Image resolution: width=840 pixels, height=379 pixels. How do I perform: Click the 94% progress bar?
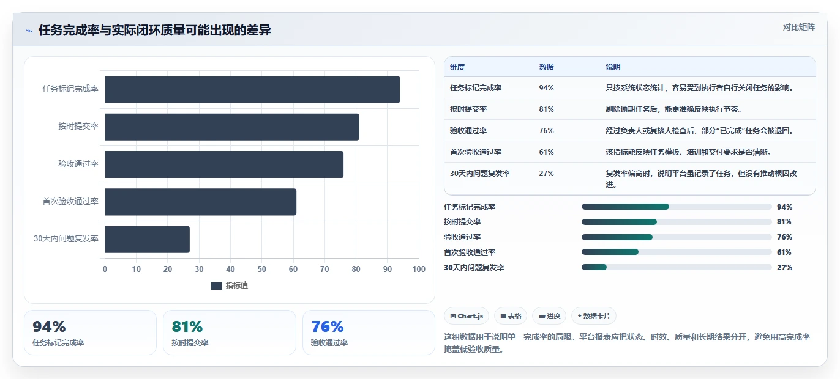677,207
